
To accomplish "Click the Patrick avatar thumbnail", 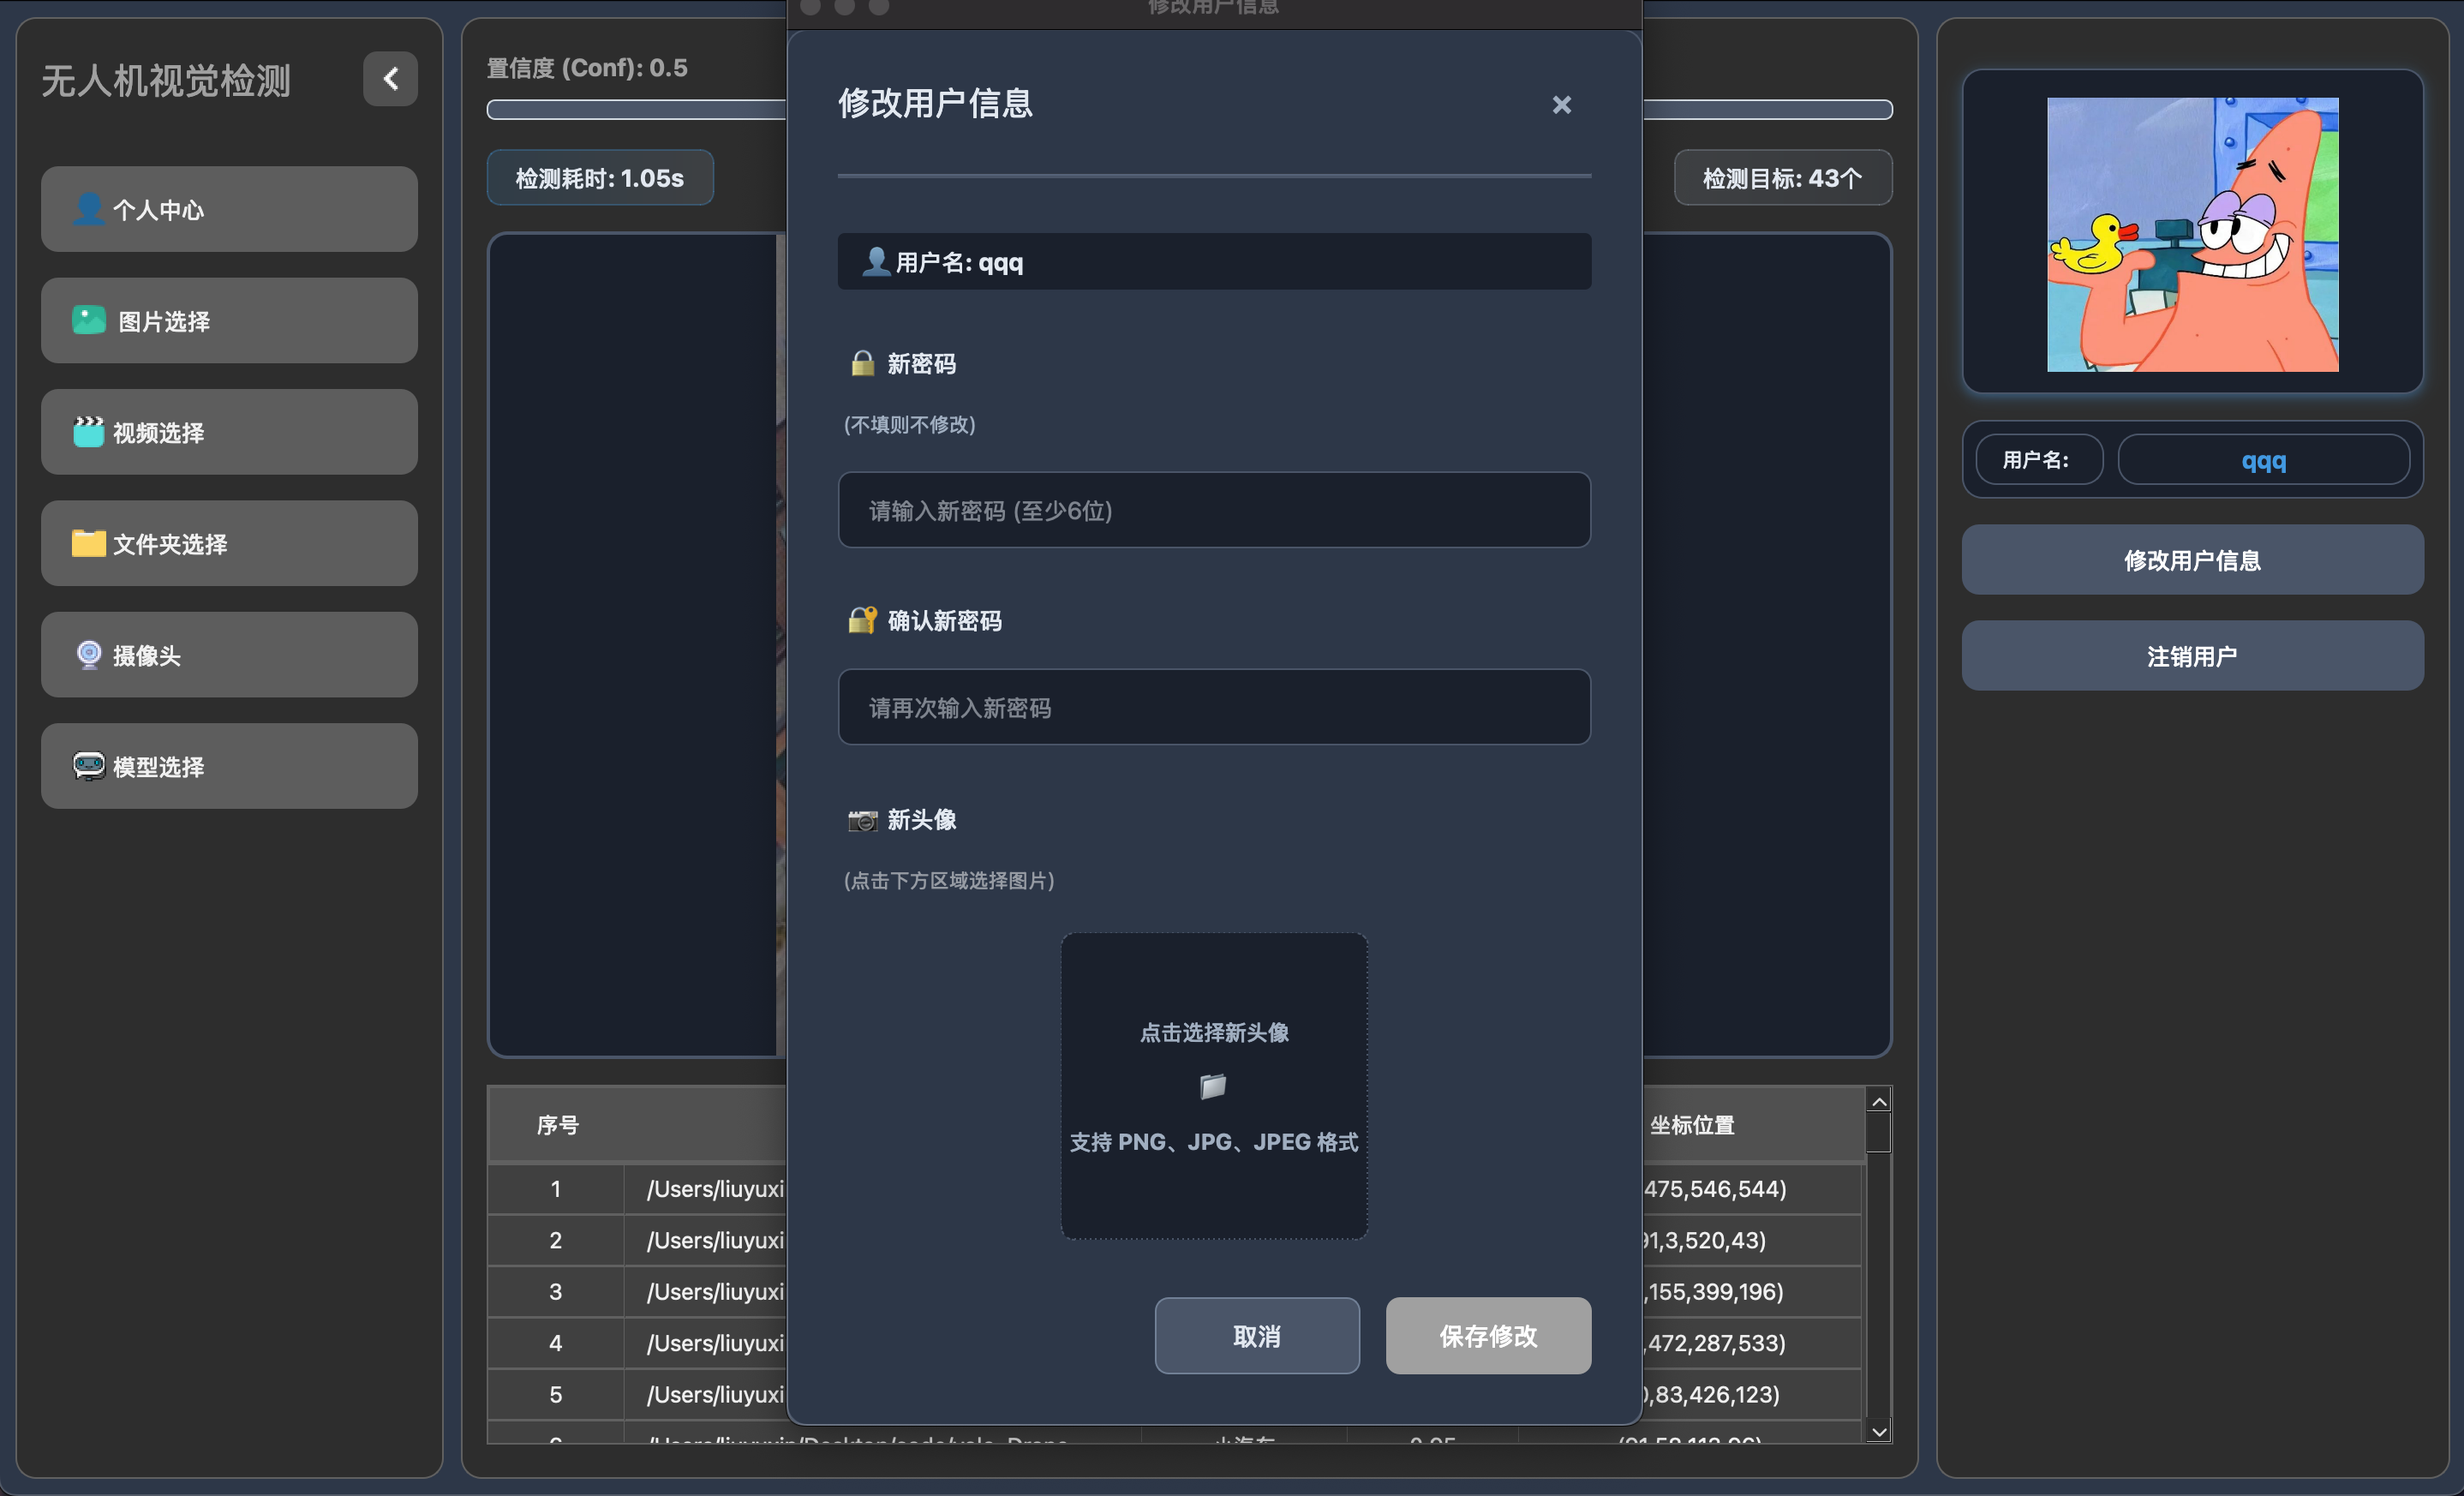I will tap(2192, 234).
